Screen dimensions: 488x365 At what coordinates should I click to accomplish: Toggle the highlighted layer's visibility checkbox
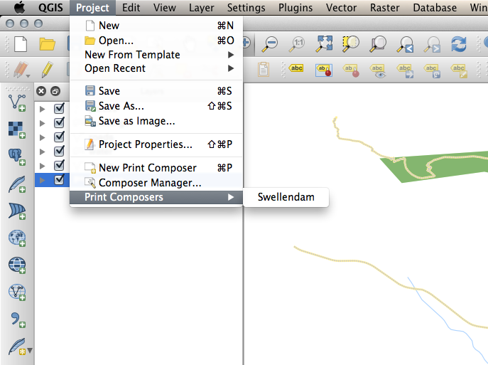pos(60,179)
